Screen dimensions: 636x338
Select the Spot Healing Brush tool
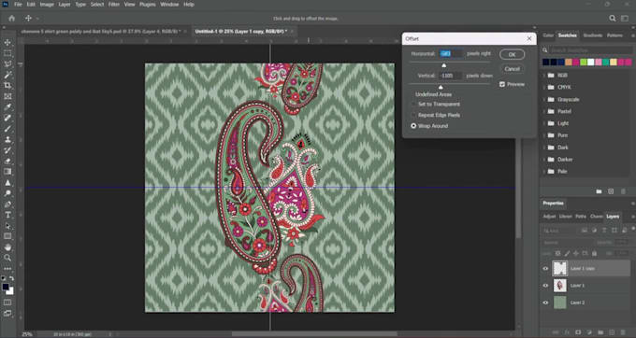click(x=7, y=118)
